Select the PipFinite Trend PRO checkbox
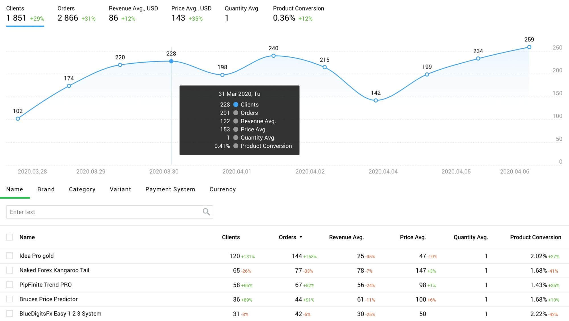Image resolution: width=569 pixels, height=321 pixels. pos(10,285)
